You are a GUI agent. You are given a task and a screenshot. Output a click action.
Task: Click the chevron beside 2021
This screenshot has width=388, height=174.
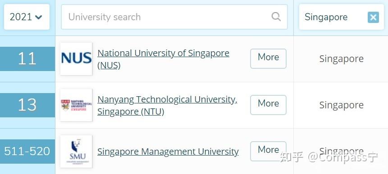click(39, 17)
